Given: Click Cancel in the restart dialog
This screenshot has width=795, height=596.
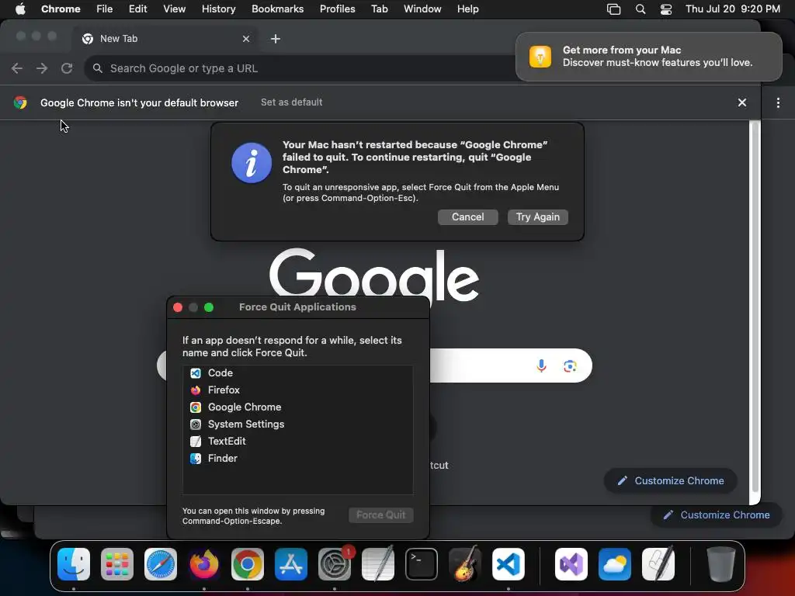Looking at the screenshot, I should point(467,217).
